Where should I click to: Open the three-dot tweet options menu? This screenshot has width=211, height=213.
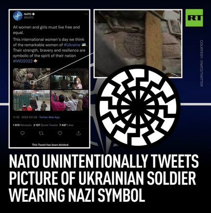tap(86, 14)
